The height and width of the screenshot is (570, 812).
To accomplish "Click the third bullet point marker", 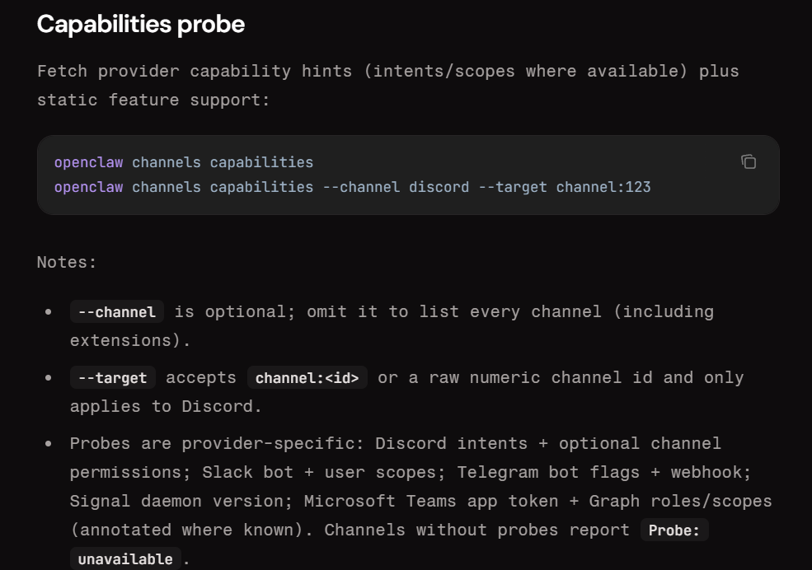I will pos(49,444).
